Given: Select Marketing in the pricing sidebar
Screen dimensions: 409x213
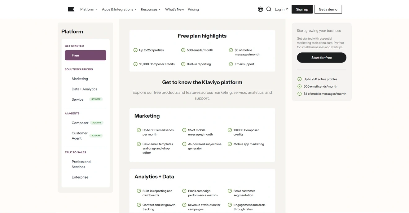Looking at the screenshot, I should pos(80,79).
